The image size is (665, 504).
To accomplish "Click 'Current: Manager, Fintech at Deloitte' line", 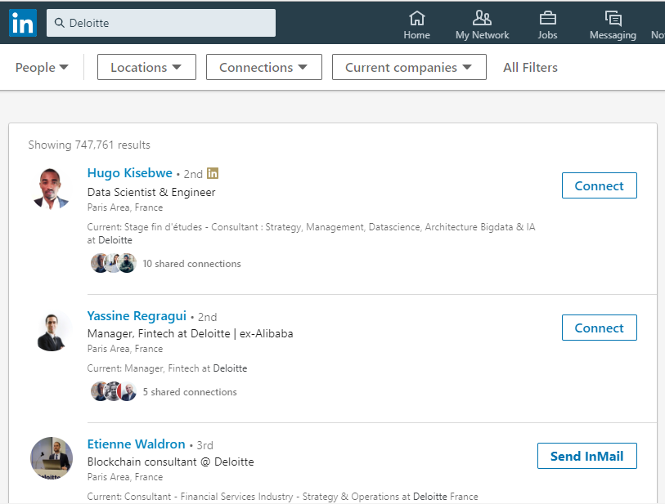I will coord(167,368).
